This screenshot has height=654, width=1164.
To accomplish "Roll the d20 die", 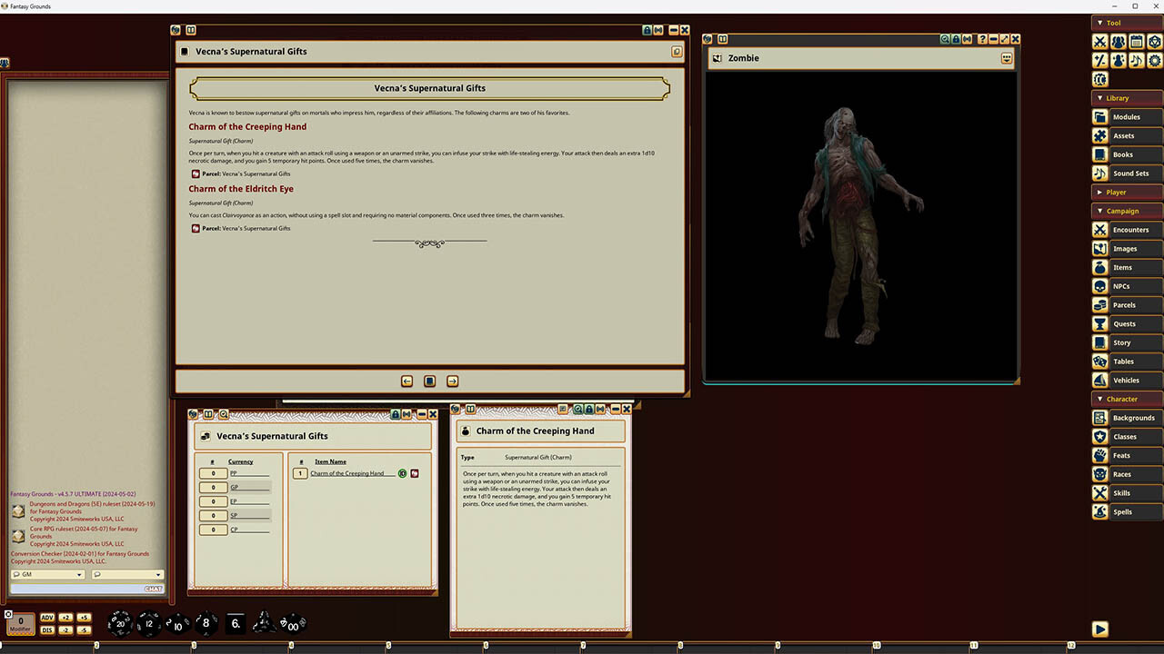I will (x=120, y=623).
